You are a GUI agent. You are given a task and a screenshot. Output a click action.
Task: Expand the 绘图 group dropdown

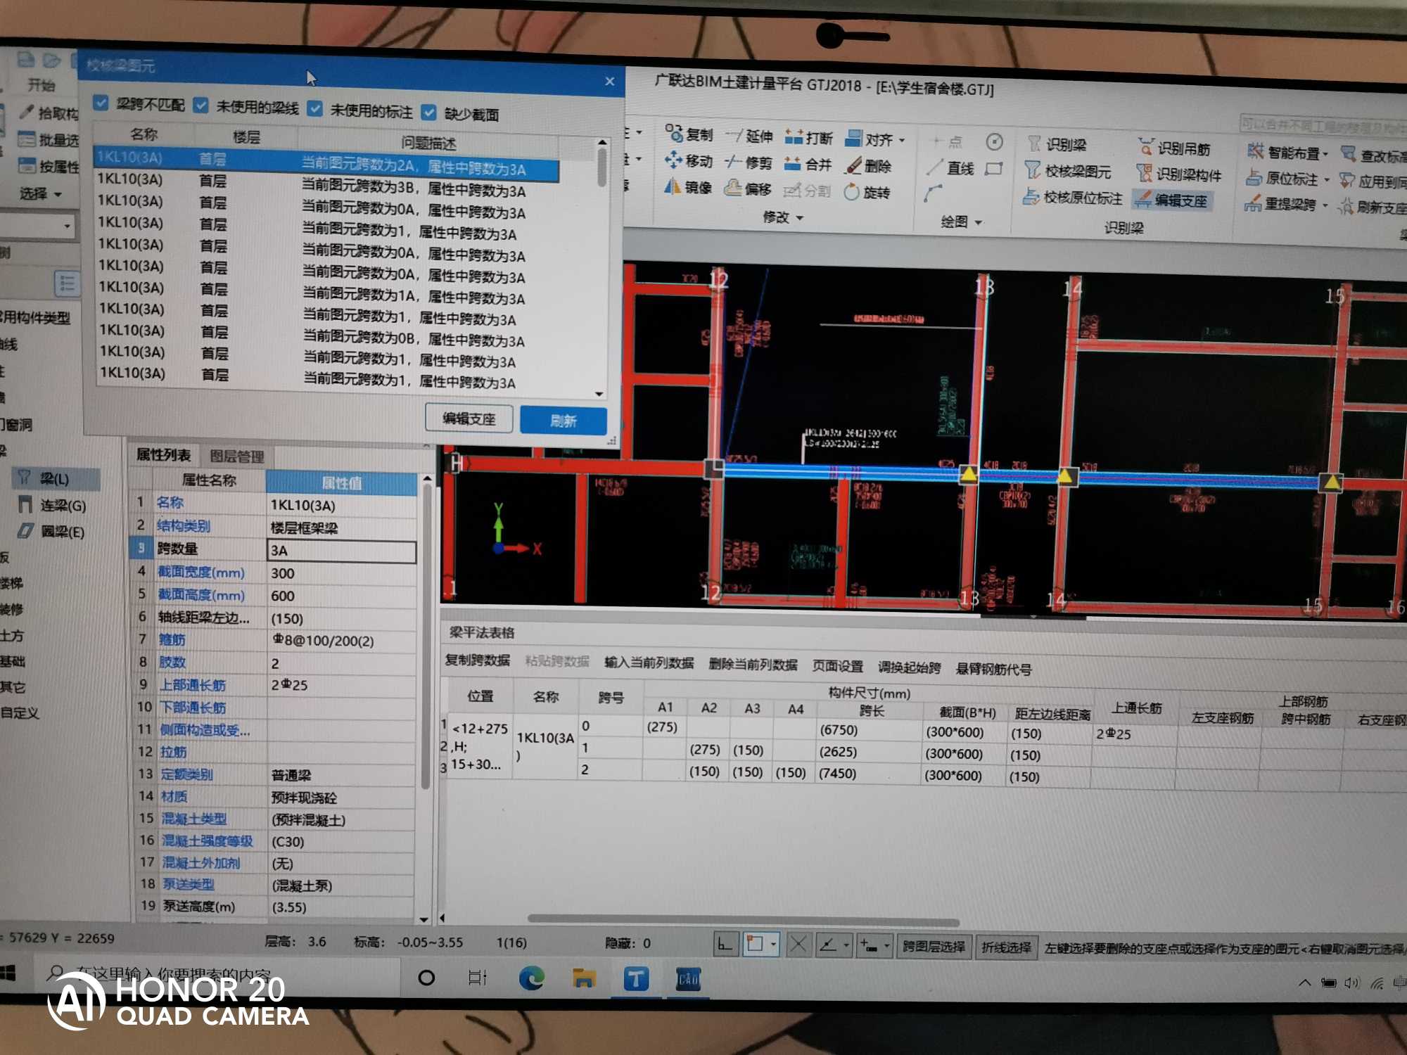point(979,223)
